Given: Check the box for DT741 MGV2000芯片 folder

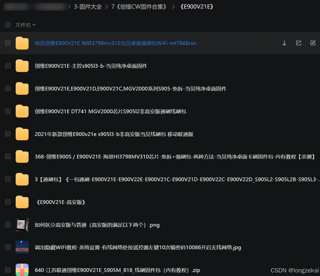Looking at the screenshot, I should (8, 111).
